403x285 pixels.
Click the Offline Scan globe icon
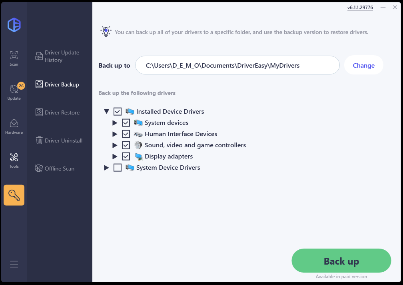click(39, 168)
